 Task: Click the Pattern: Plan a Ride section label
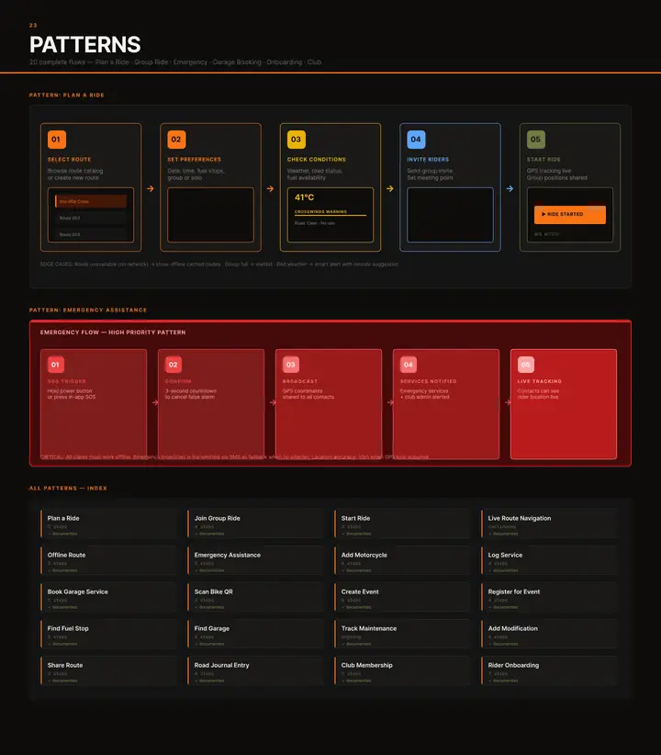pyautogui.click(x=66, y=96)
